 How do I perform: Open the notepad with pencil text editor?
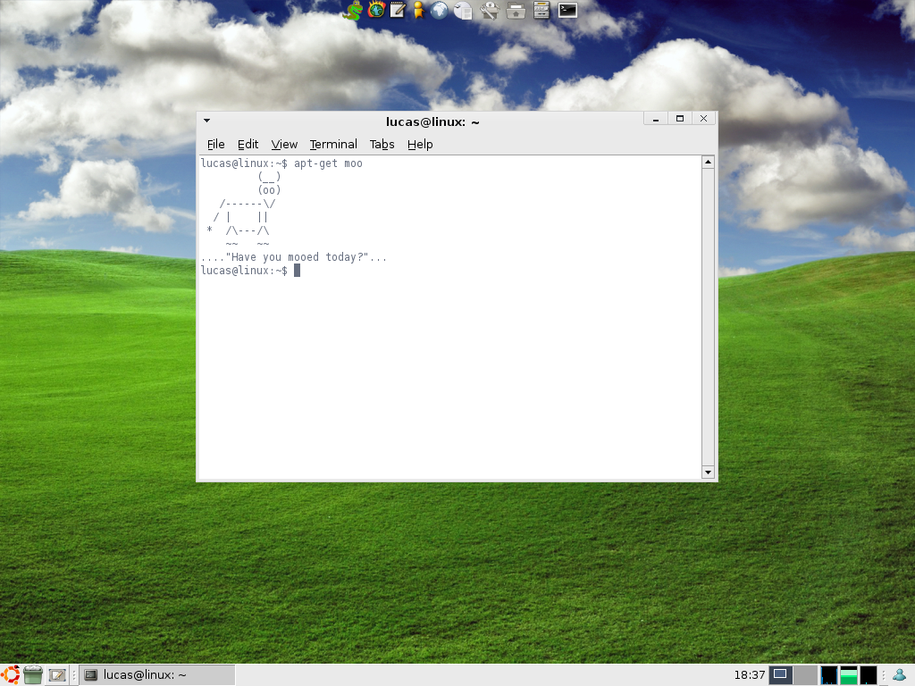tap(398, 10)
